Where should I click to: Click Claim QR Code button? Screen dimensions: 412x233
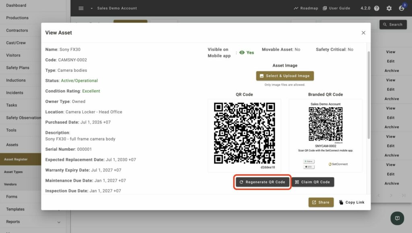[313, 182]
